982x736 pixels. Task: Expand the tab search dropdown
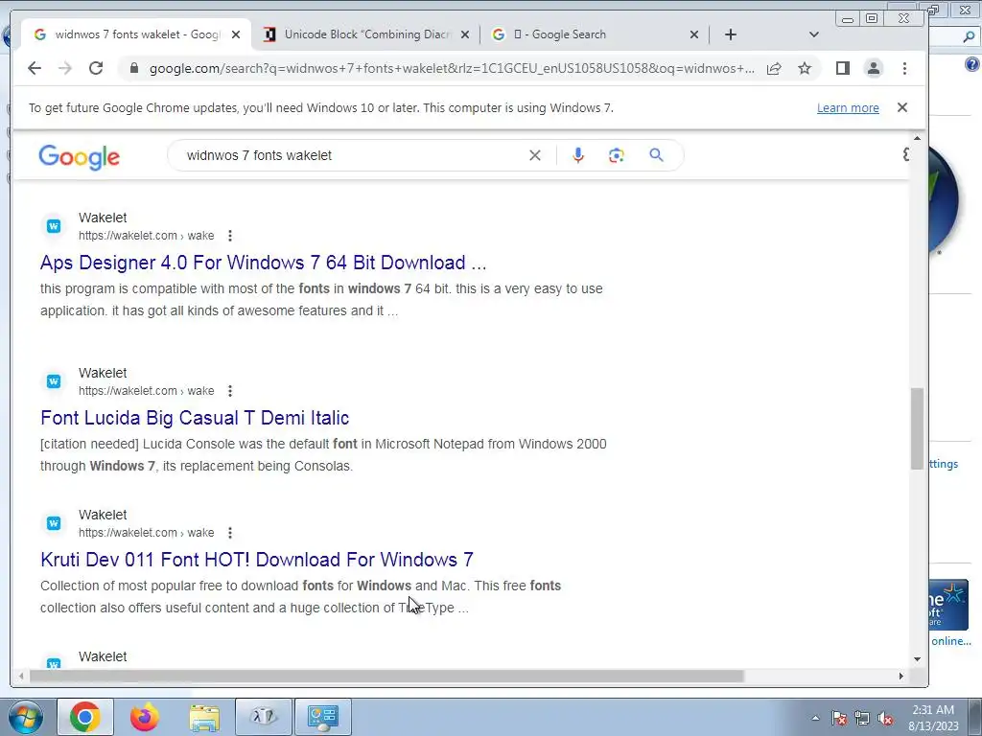click(x=813, y=34)
